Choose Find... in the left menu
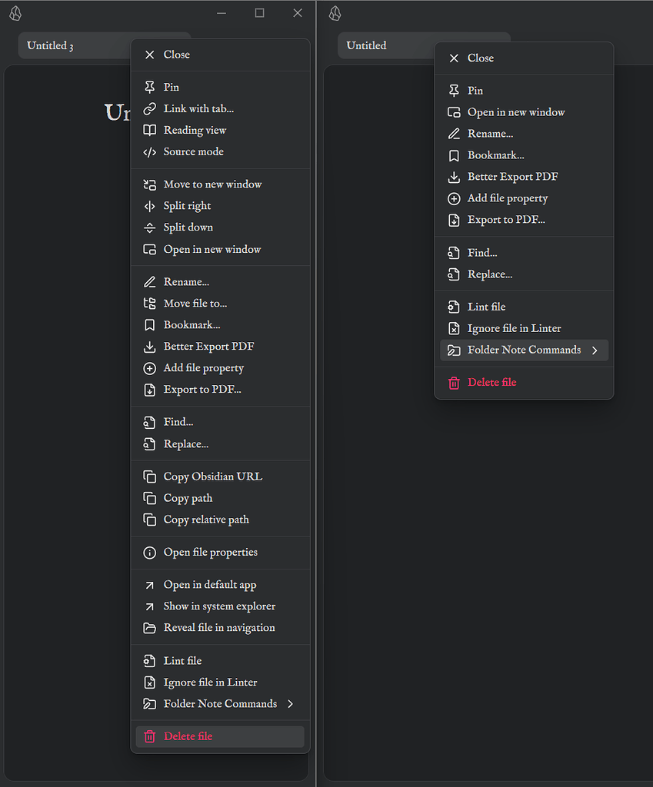Screen dimensions: 653x787 point(220,423)
